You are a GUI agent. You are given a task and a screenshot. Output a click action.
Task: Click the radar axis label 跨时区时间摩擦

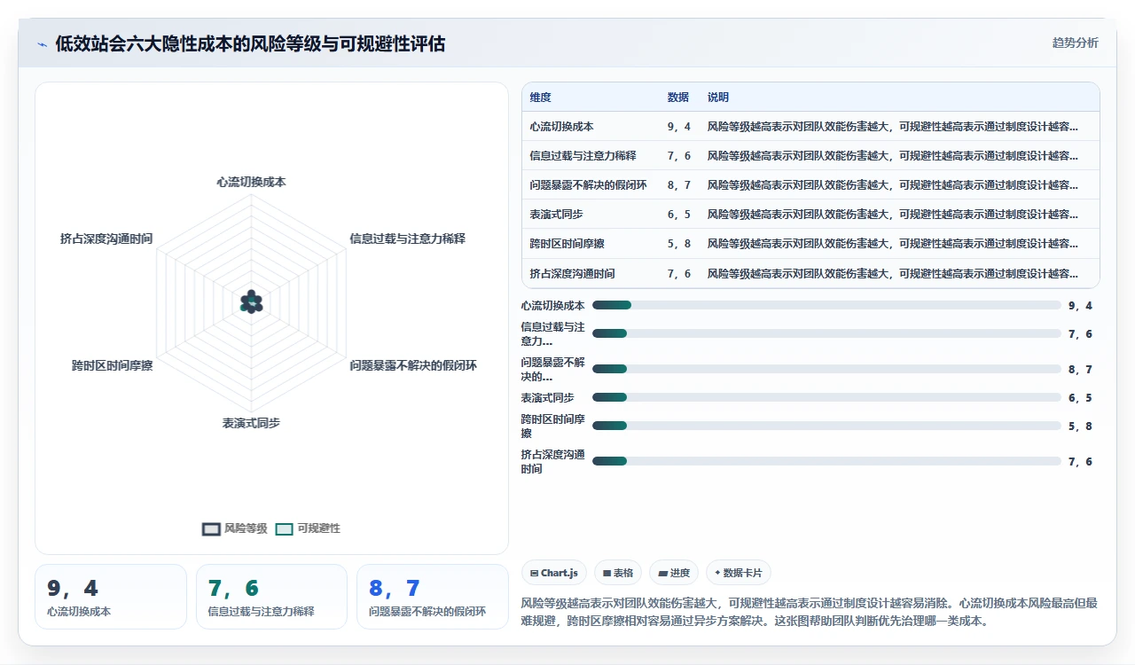tap(113, 365)
